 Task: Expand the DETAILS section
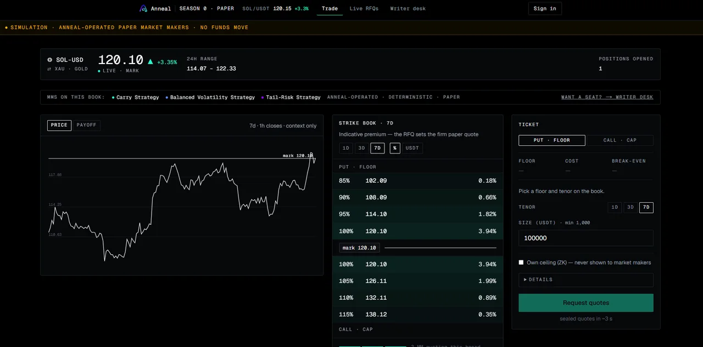[586, 280]
